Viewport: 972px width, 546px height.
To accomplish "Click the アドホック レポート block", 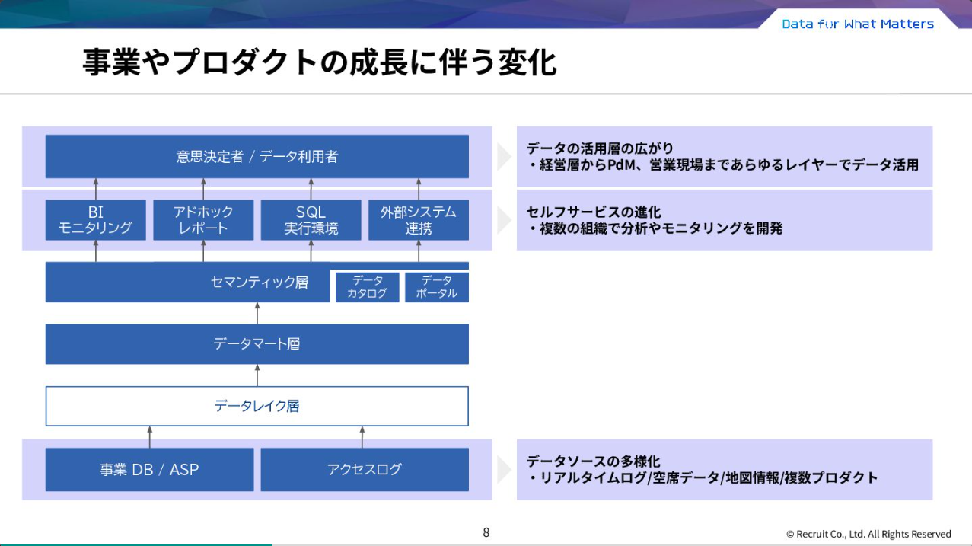I will click(x=203, y=219).
